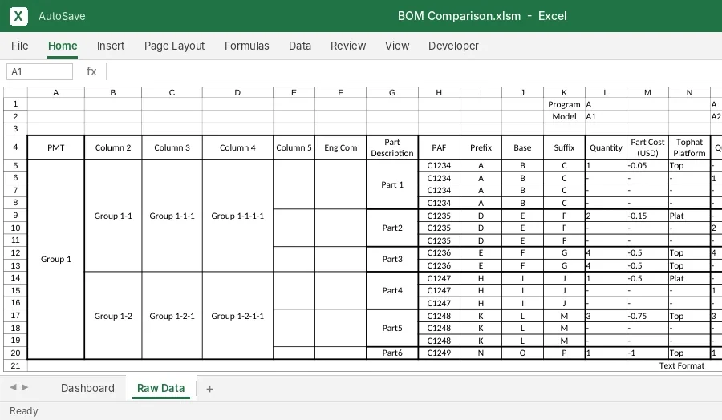Click the PAF header cell
Screen dimensions: 722x420
(x=439, y=147)
